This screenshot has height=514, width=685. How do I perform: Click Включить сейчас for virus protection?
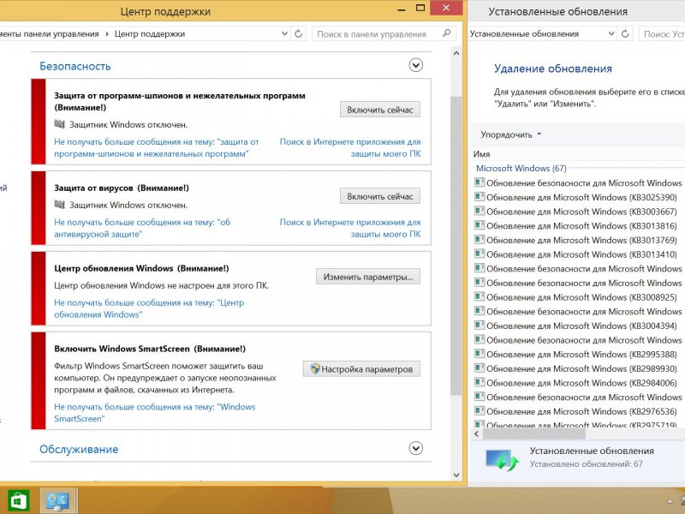pyautogui.click(x=379, y=196)
